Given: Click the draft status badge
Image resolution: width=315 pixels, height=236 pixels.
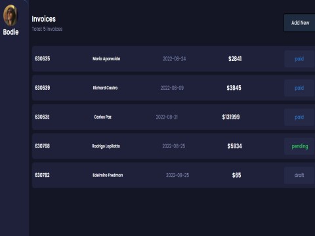Looking at the screenshot, I should coord(299,175).
